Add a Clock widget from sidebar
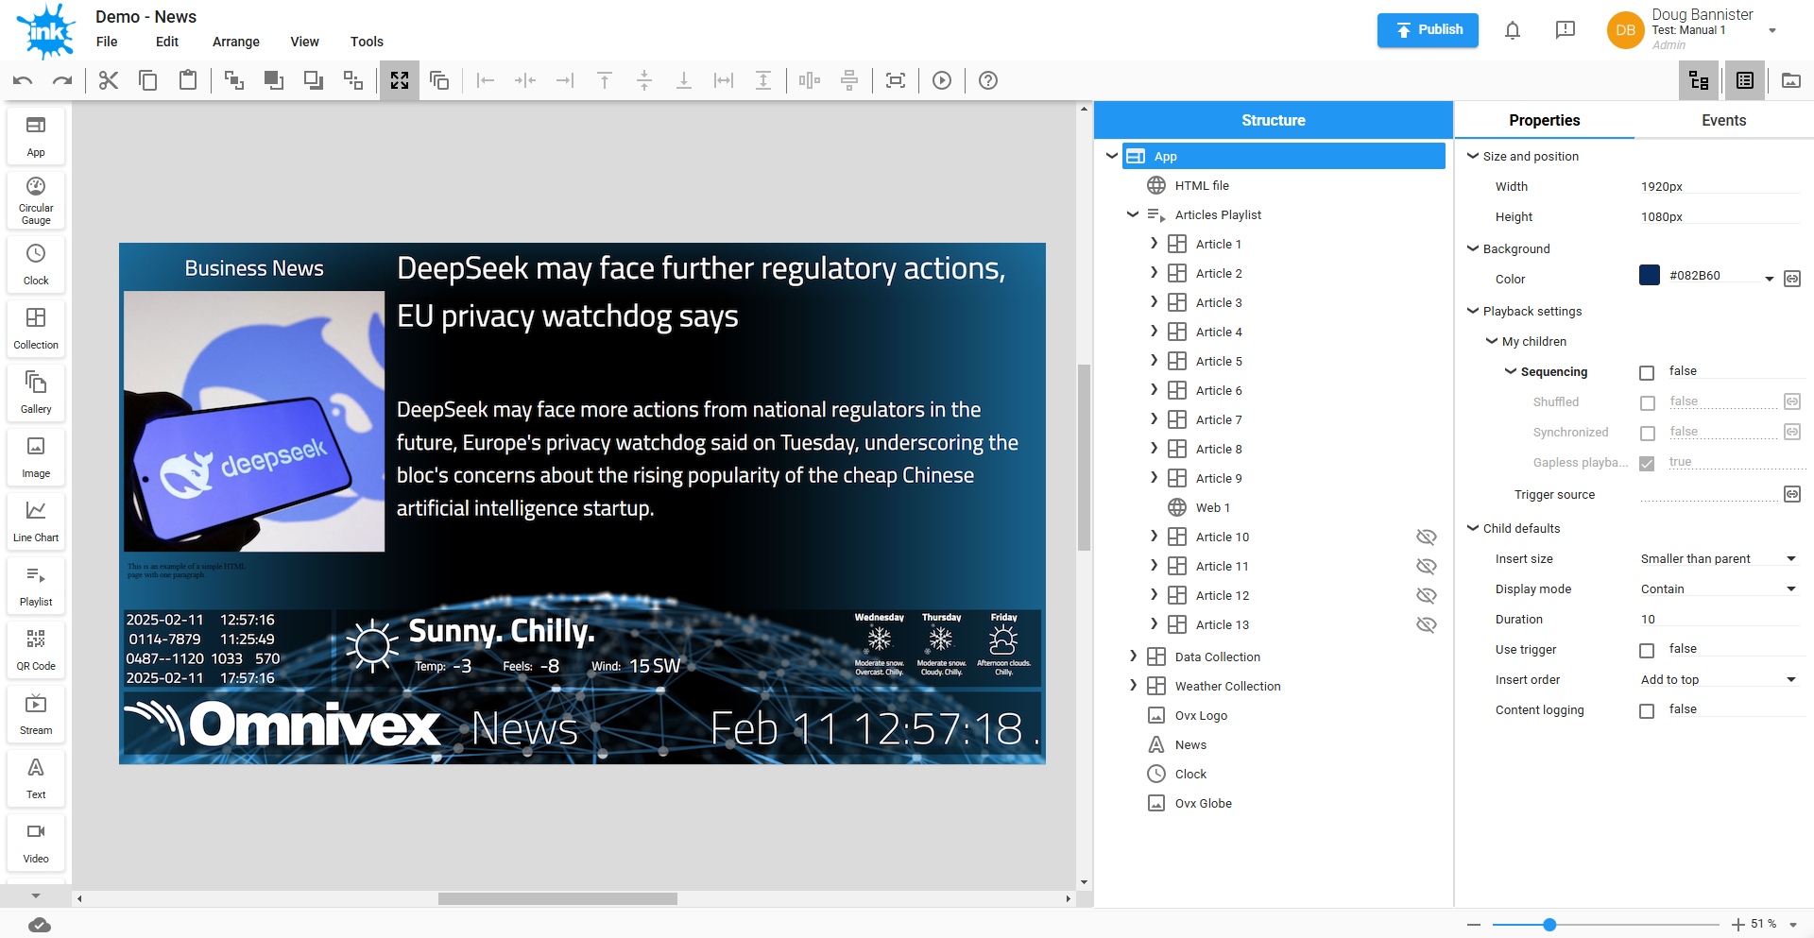This screenshot has width=1814, height=938. pyautogui.click(x=36, y=264)
